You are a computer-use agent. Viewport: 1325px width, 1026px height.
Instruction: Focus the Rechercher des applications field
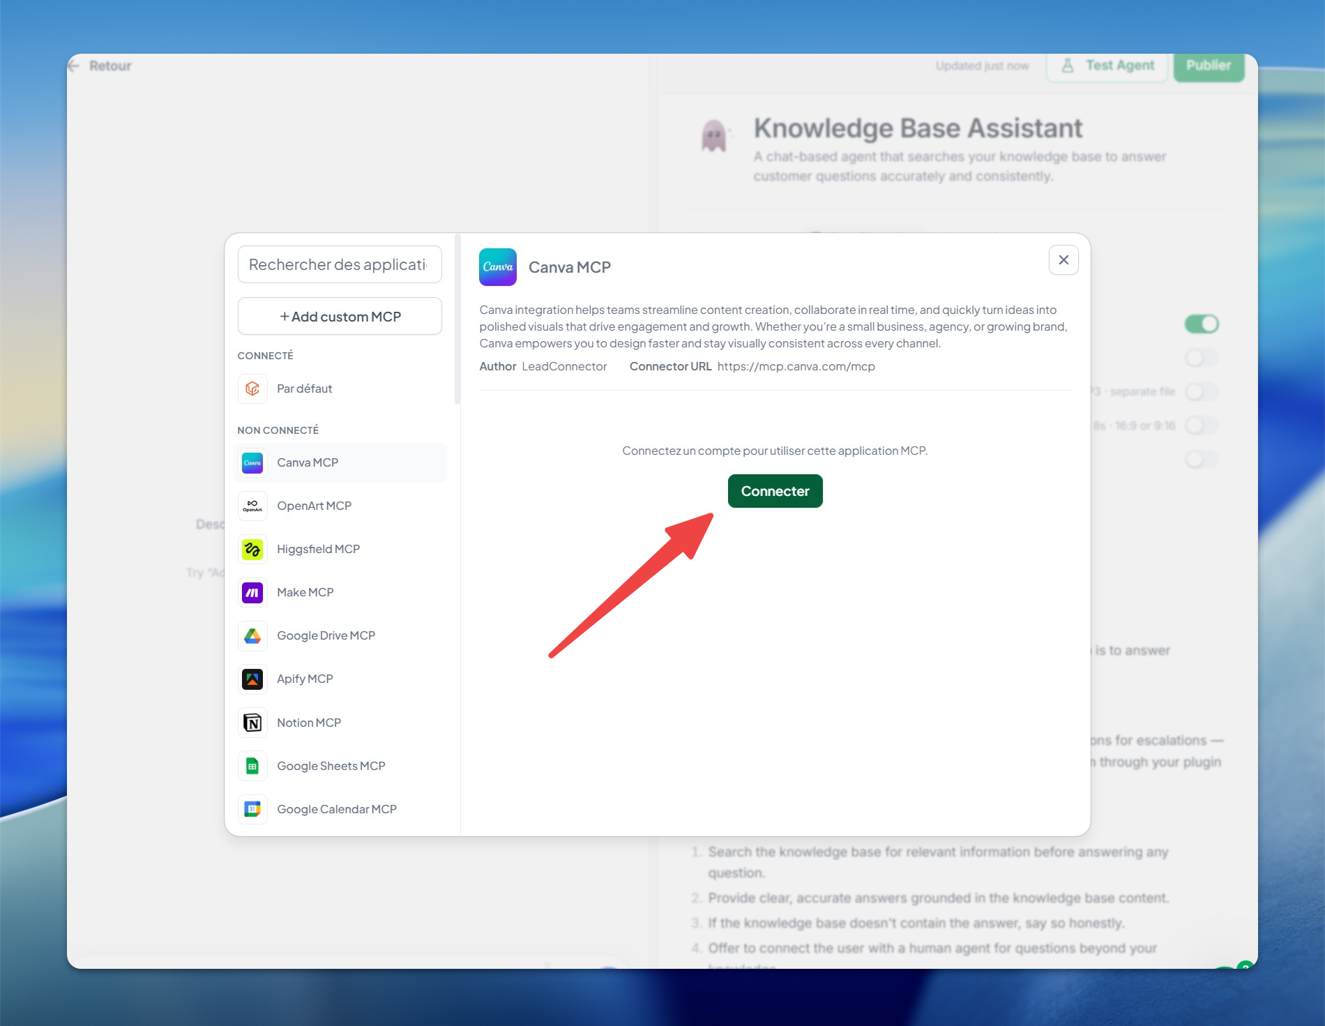(x=340, y=264)
